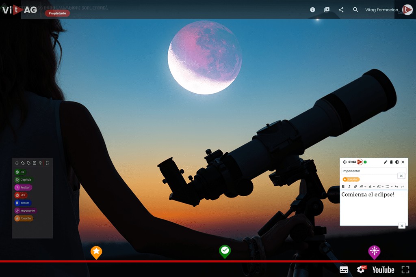
Task: Open the list style dropdown in the note editor
Action: (389, 187)
